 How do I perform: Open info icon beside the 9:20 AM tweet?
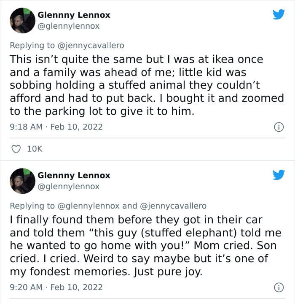pyautogui.click(x=278, y=287)
